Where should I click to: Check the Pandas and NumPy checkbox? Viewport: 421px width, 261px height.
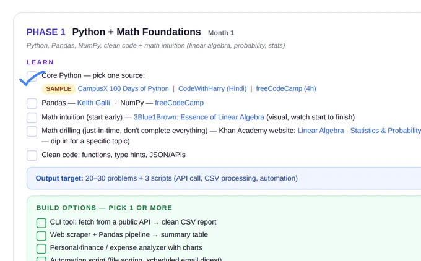point(32,103)
